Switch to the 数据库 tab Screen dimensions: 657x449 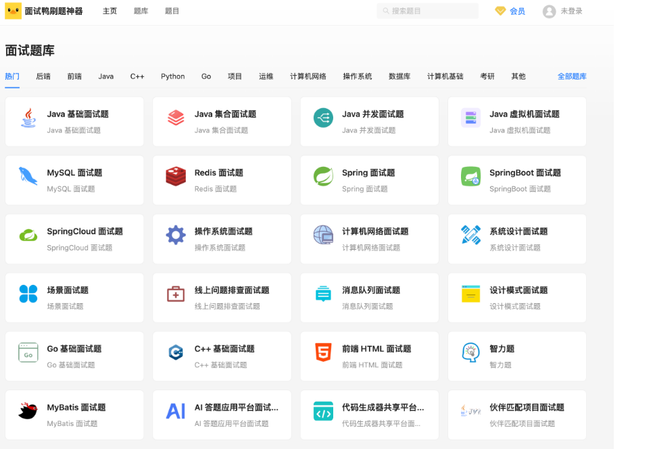pos(399,76)
